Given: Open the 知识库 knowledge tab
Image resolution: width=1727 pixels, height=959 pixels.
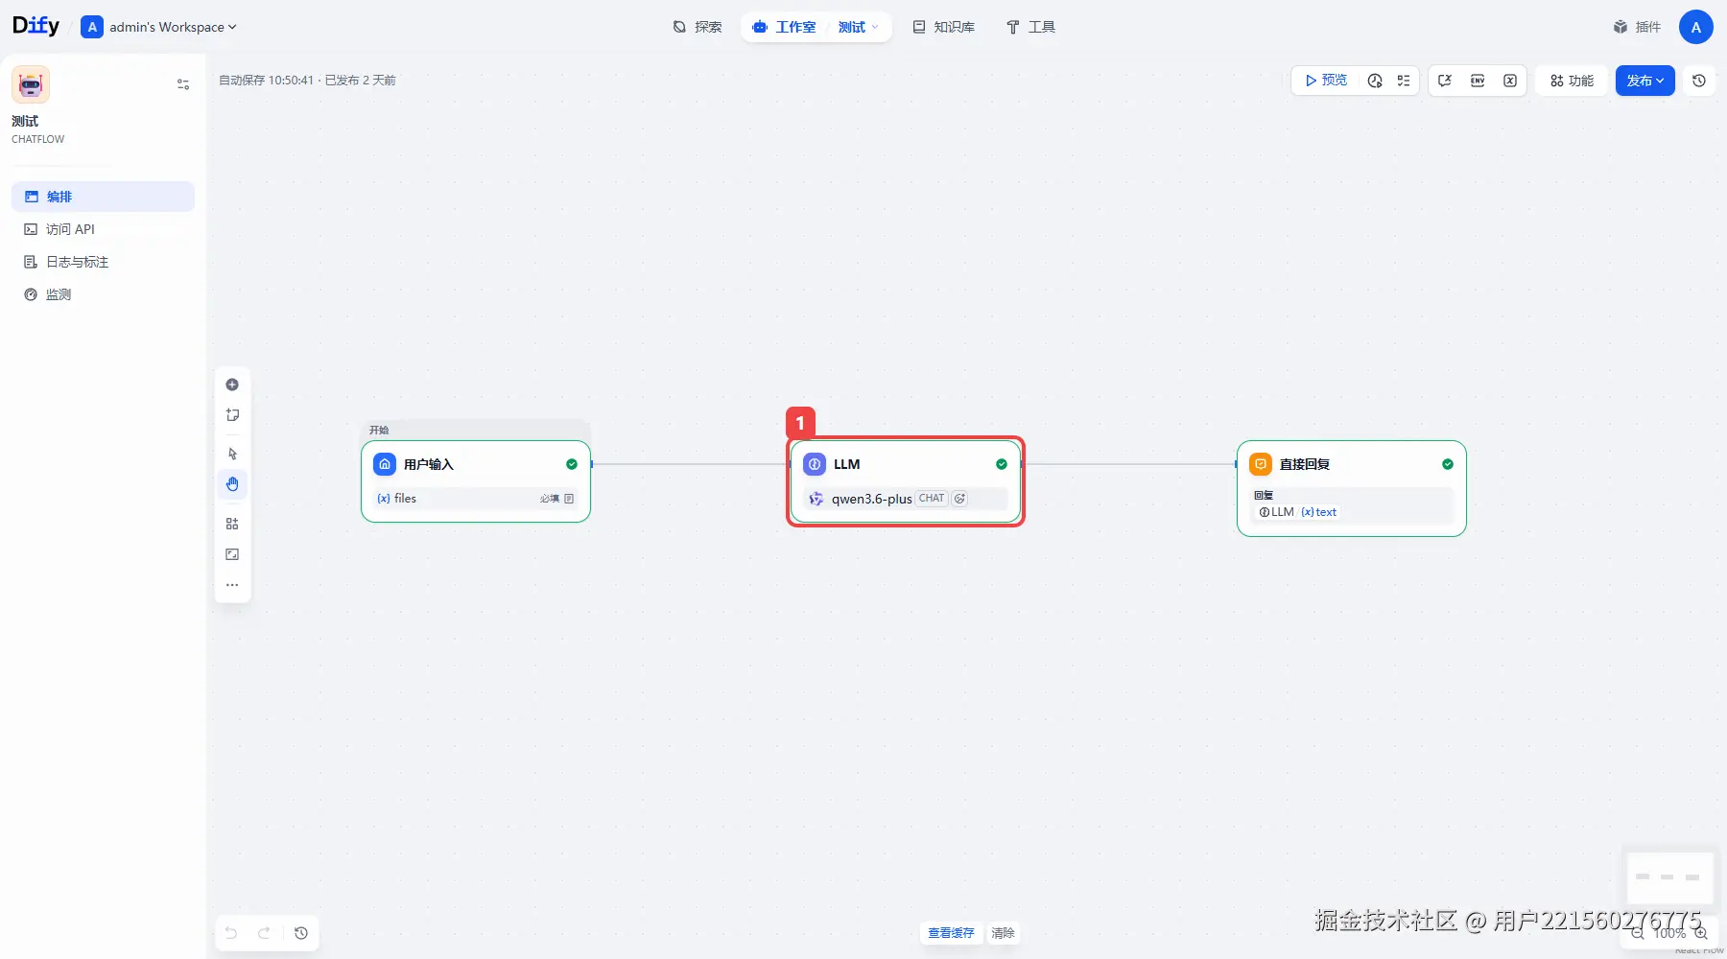Looking at the screenshot, I should [943, 27].
